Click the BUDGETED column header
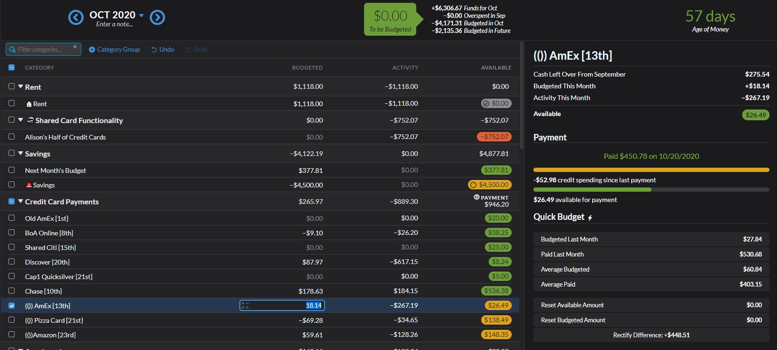 click(307, 68)
